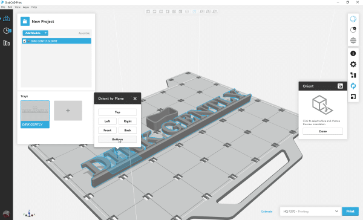Click the highlighted blue icon in the view toolbar
Viewport: 363px width, 220px height.
click(x=194, y=11)
